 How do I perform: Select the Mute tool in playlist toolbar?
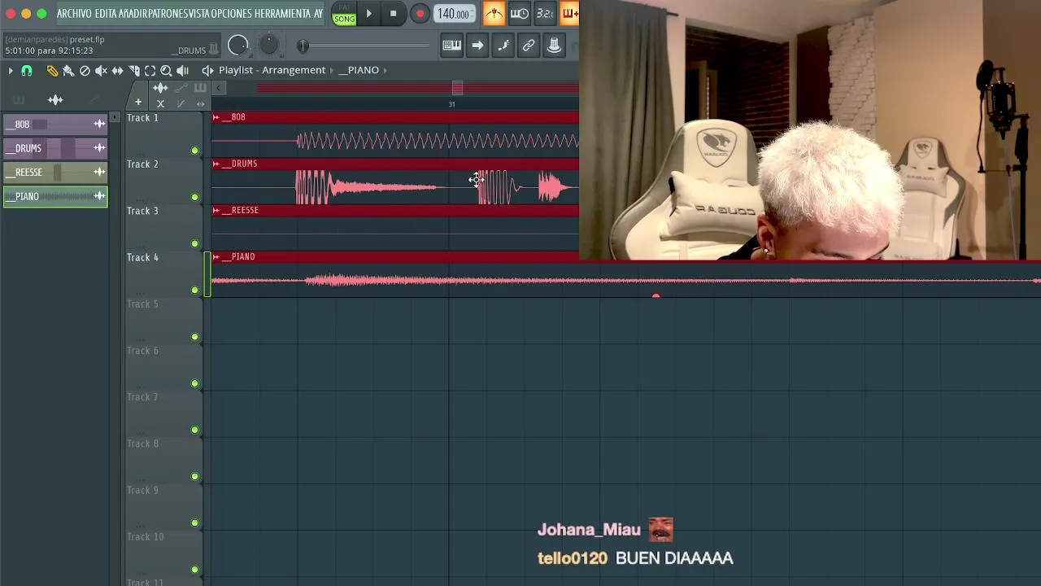tap(101, 71)
